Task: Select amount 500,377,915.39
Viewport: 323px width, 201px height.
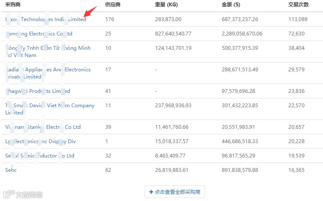Action: (240, 48)
